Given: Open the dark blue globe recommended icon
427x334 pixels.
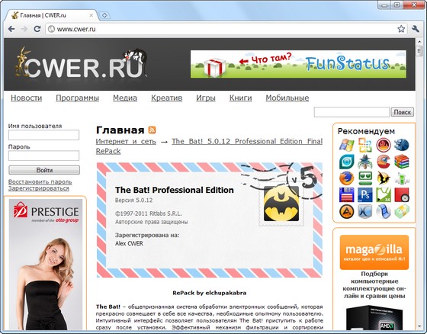Looking at the screenshot, I should pyautogui.click(x=402, y=145).
